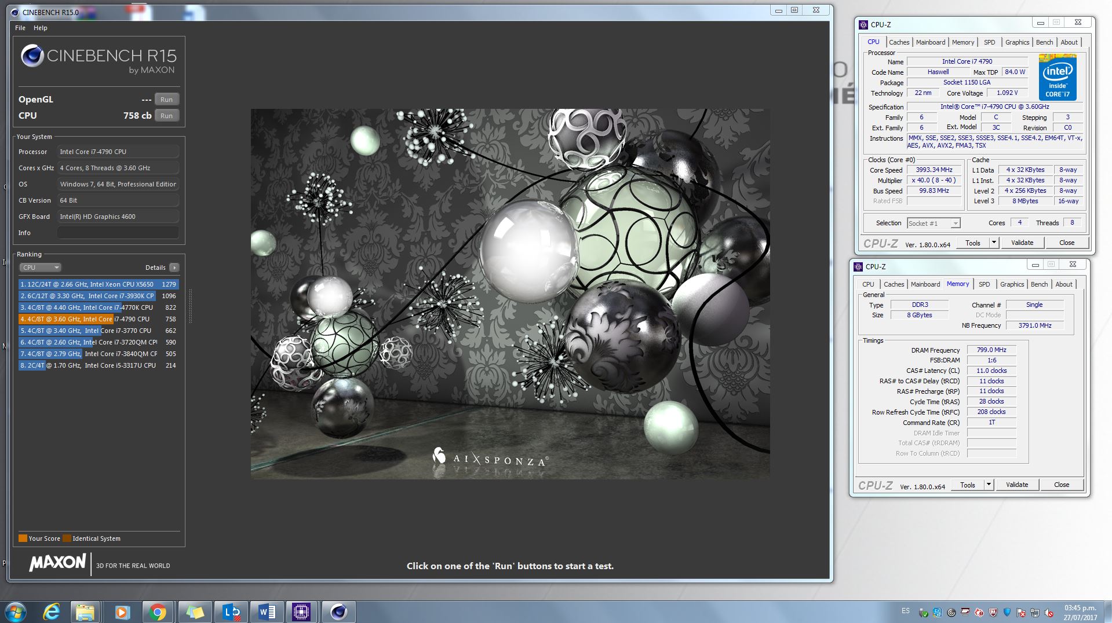Viewport: 1112px width, 623px height.
Task: Switch to Memory tab in the CPU-Z CPU window
Action: tap(963, 42)
